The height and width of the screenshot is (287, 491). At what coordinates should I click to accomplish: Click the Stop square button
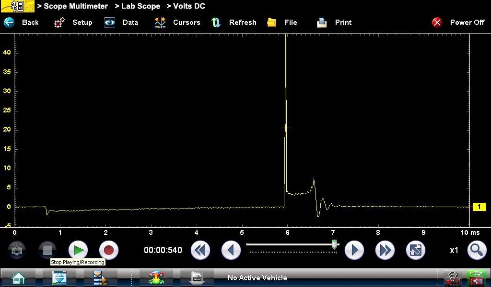coord(47,250)
